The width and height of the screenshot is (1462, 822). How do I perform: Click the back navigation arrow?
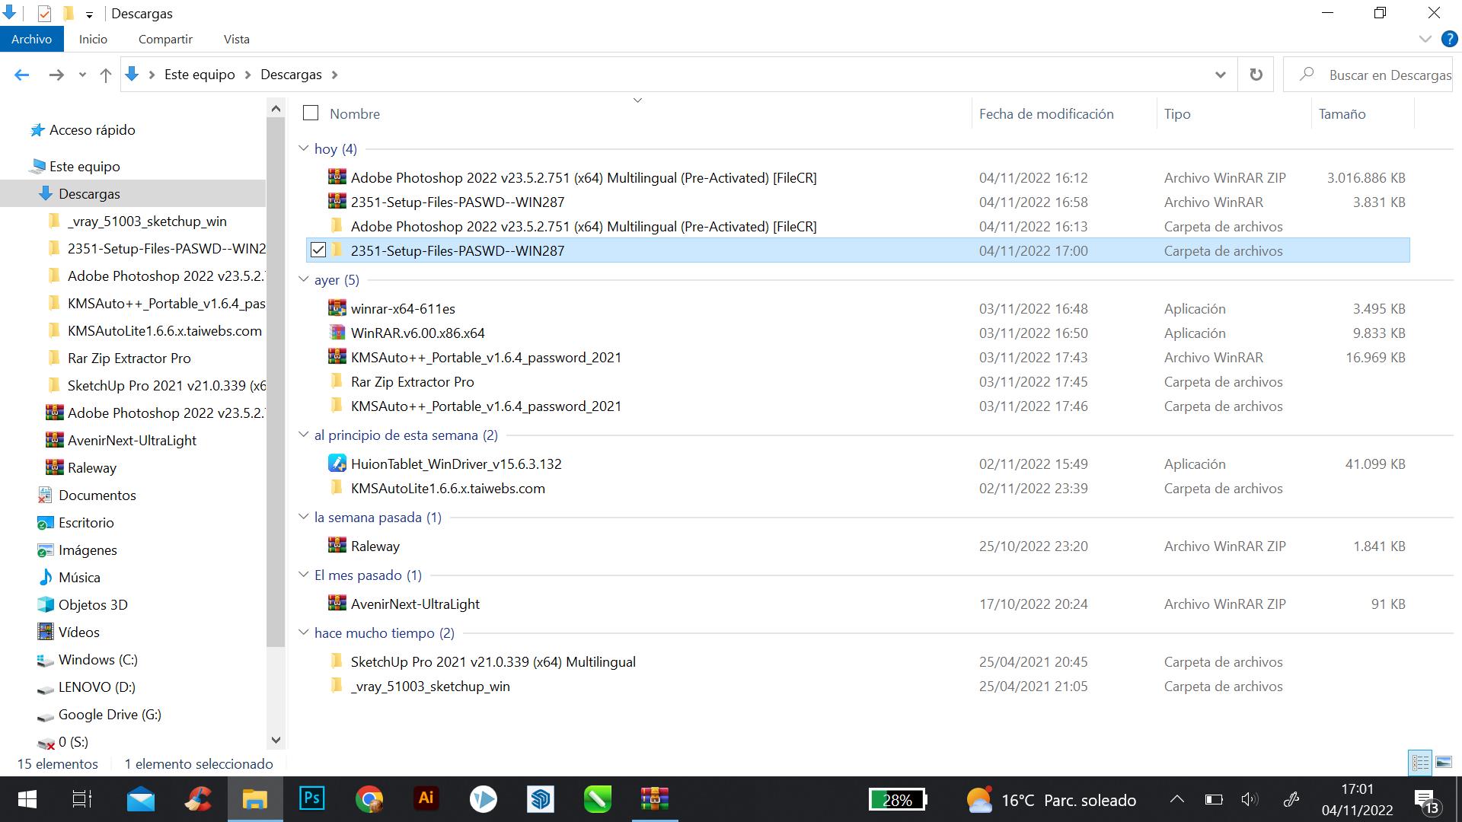click(22, 75)
